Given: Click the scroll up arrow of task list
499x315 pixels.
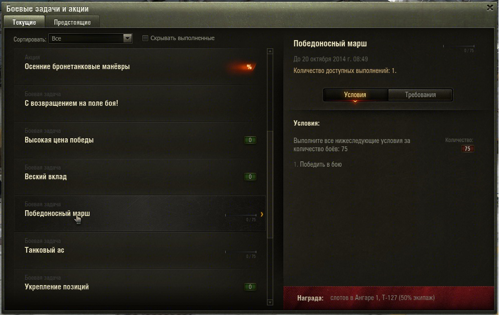Looking at the screenshot, I should click(x=270, y=51).
